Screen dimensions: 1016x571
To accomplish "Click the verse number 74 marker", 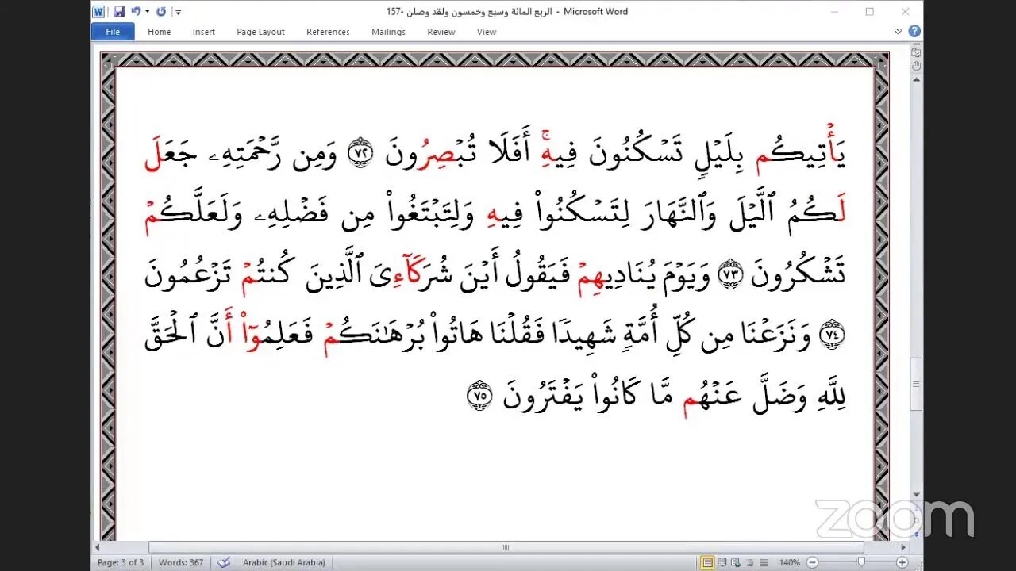I will [x=833, y=335].
